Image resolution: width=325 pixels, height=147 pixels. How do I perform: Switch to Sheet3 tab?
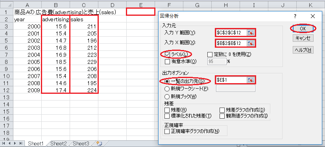point(81,143)
